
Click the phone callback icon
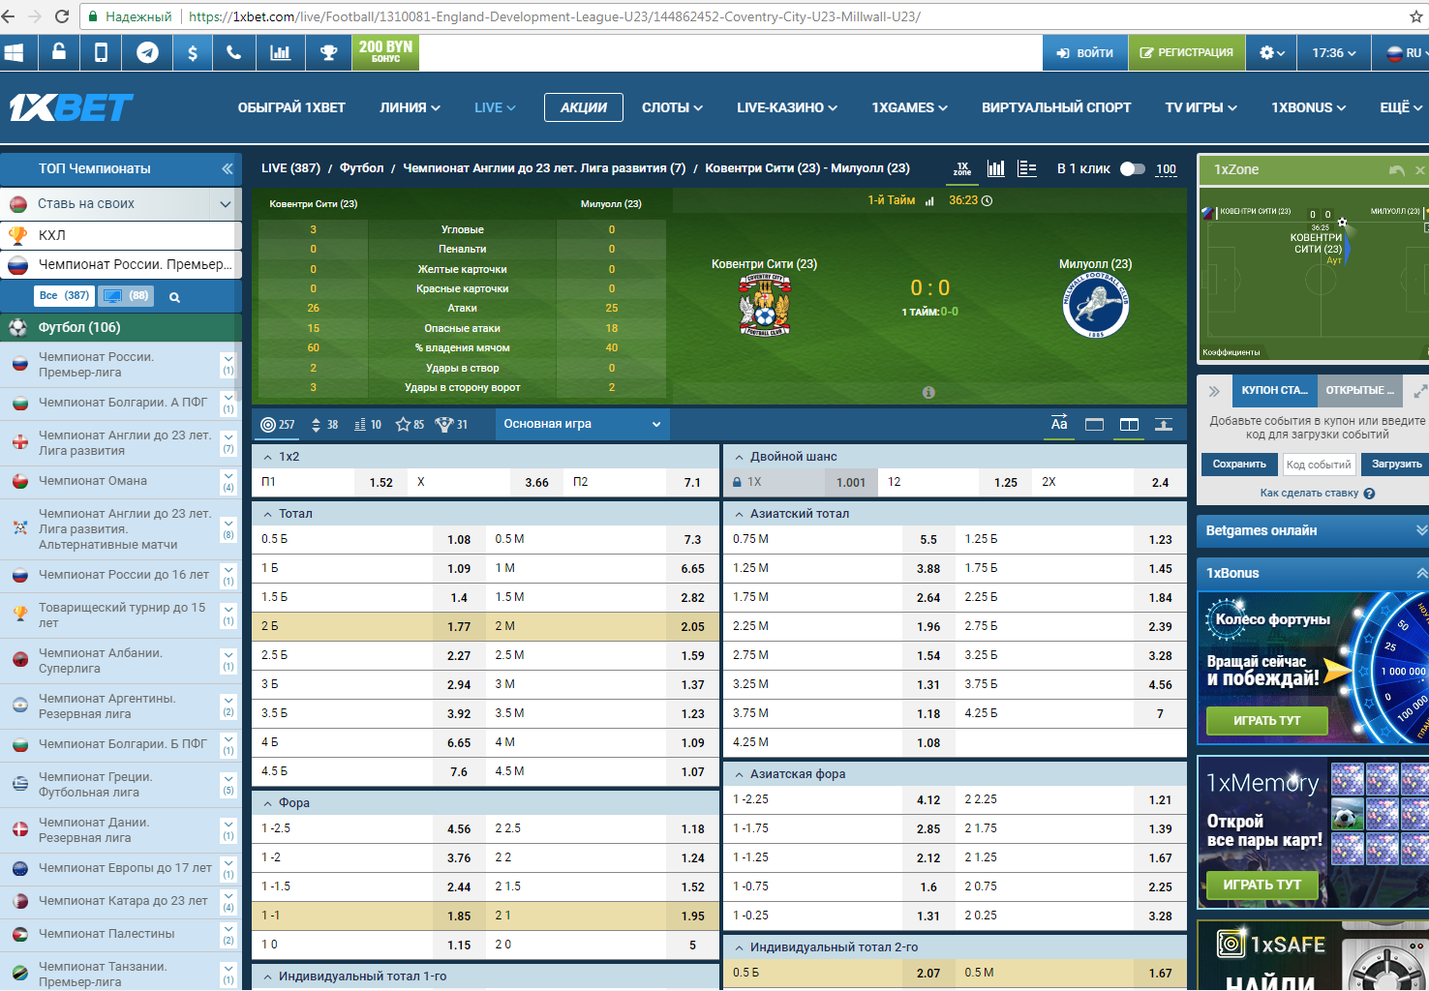234,53
